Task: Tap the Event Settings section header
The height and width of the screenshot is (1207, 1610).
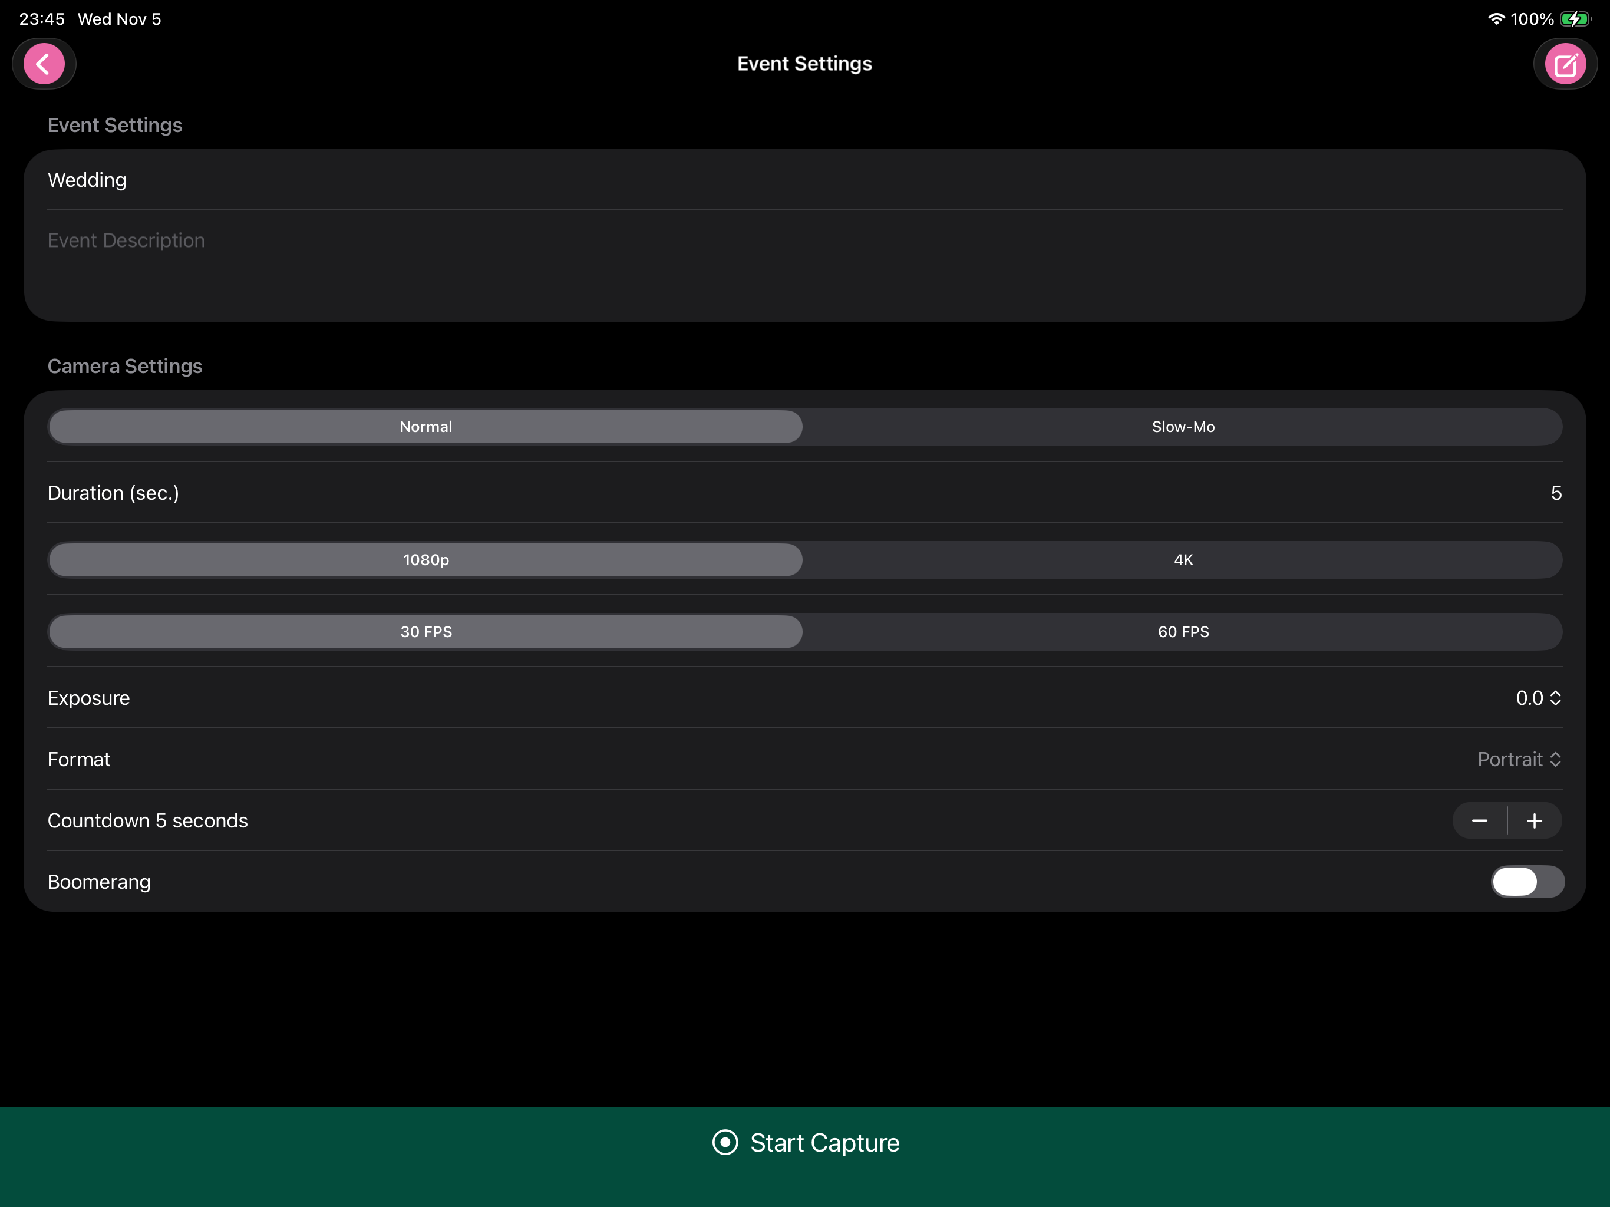Action: point(114,125)
